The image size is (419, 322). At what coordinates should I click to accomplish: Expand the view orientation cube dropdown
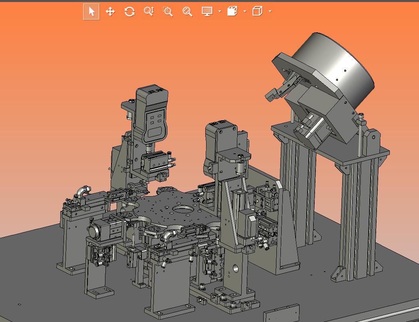(x=270, y=11)
